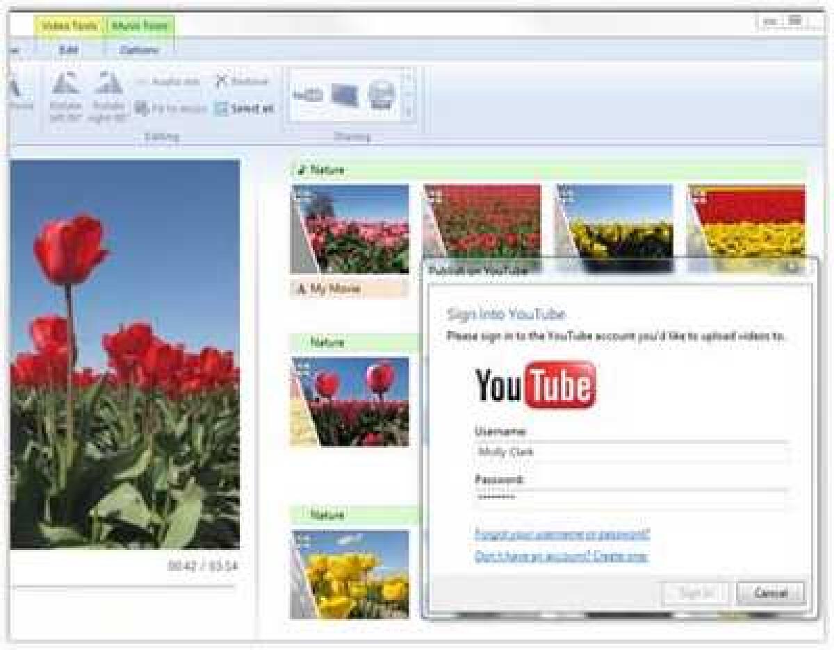Select the red tulip field clip thumbnail

pyautogui.click(x=482, y=222)
